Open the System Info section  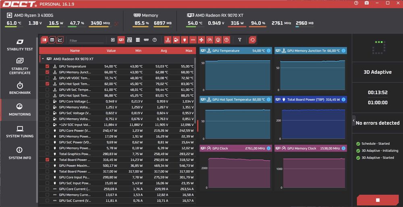coord(20,153)
